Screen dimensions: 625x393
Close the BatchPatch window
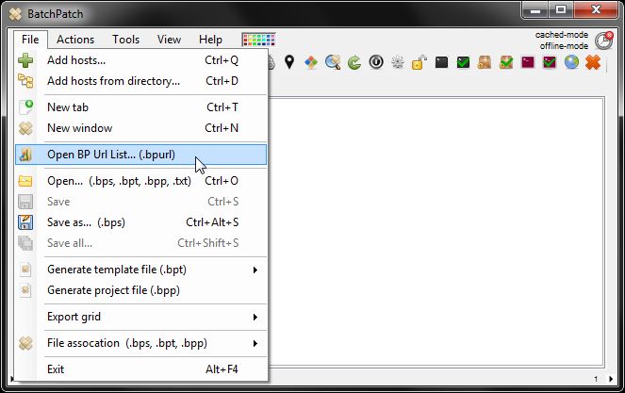point(596,10)
